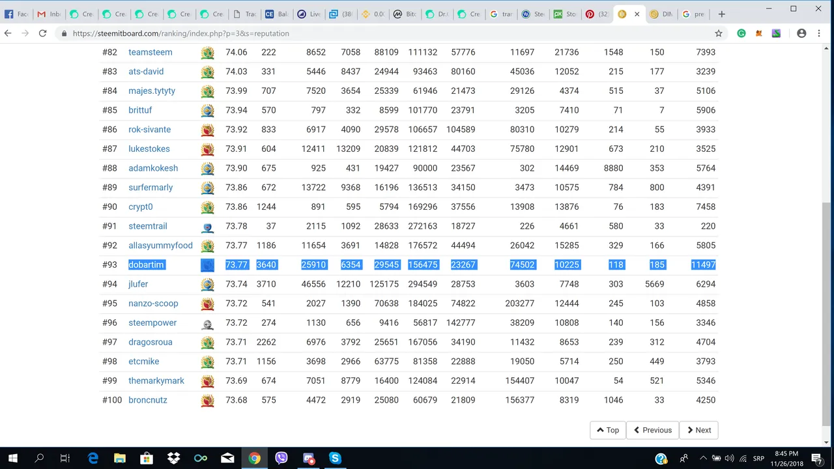
Task: Open File Explorer from taskbar
Action: (x=119, y=458)
